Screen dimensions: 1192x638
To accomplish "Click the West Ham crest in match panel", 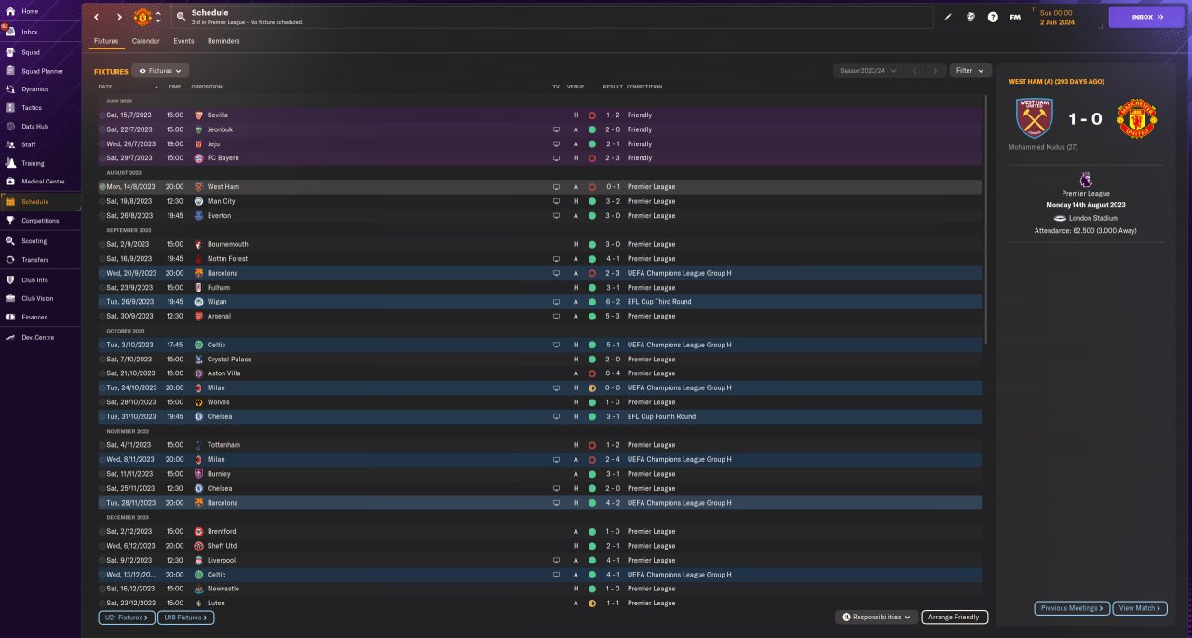I will [x=1033, y=118].
